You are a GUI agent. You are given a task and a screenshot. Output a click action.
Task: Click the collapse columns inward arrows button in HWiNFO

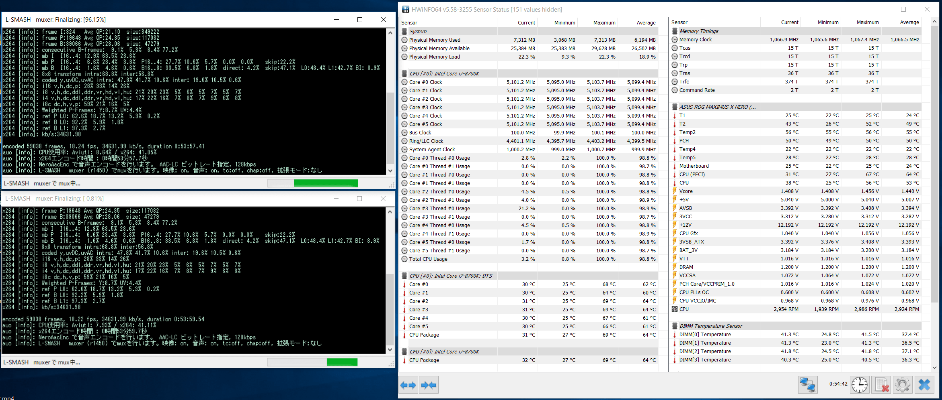[429, 385]
